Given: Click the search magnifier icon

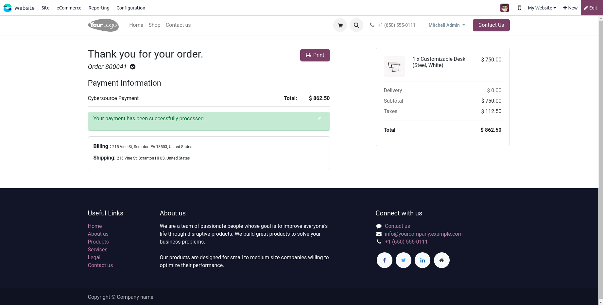Looking at the screenshot, I should coord(356,25).
